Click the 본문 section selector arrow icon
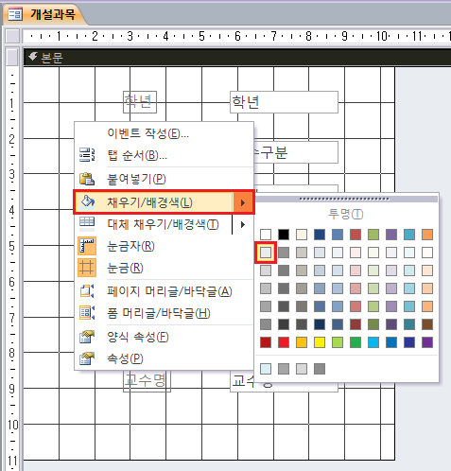451x471 pixels. click(x=32, y=57)
